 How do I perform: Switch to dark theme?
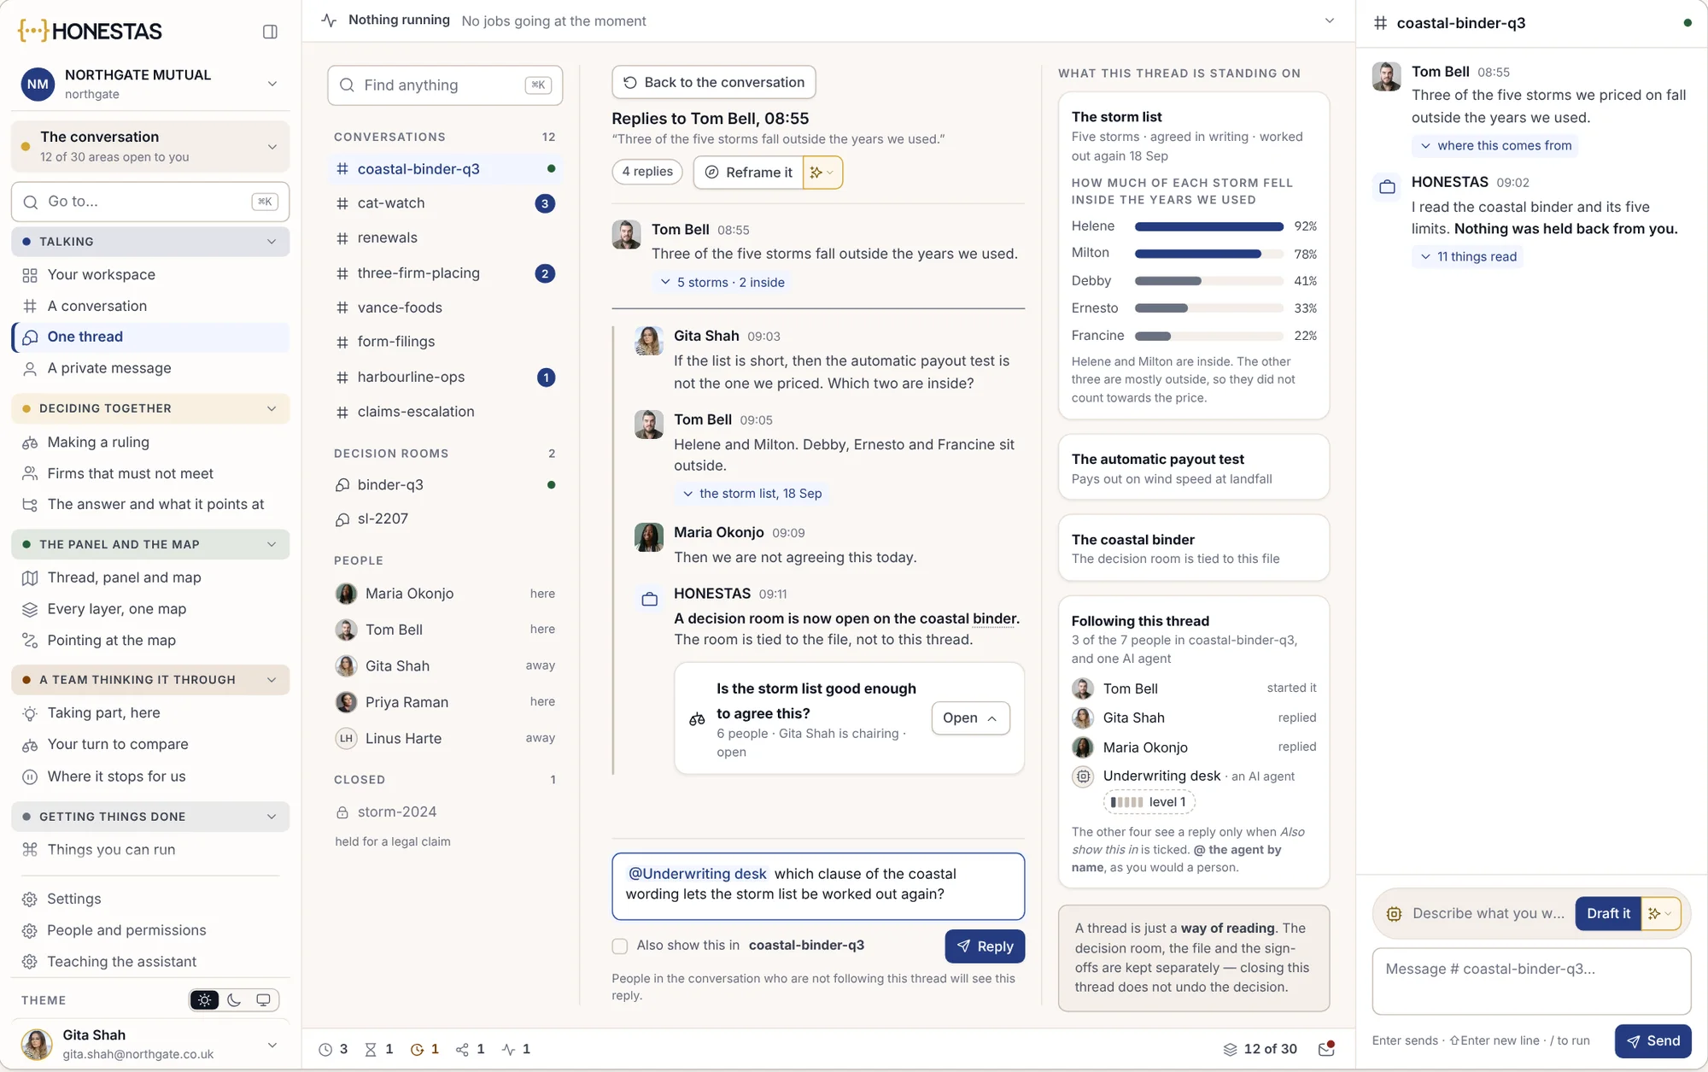(x=234, y=999)
